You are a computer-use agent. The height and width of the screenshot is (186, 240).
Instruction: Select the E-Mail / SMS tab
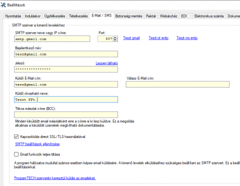point(101,15)
